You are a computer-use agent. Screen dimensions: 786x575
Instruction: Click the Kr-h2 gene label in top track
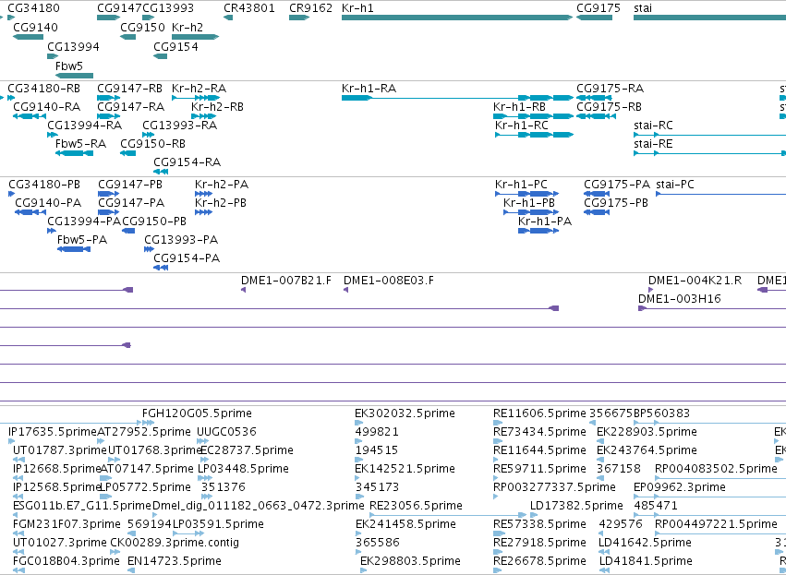coord(187,27)
